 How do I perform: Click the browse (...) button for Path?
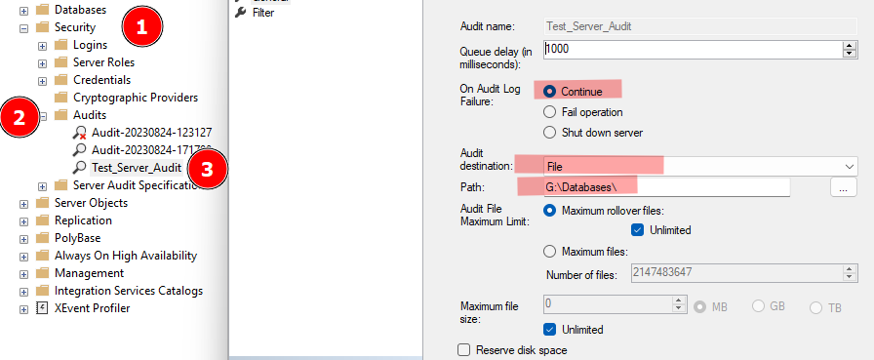click(x=844, y=187)
